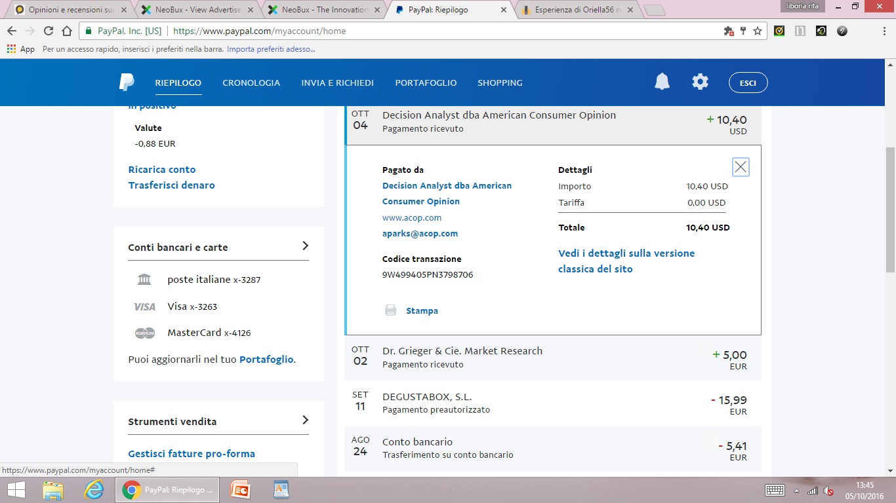
Task: Show hidden tray icons arrow
Action: (x=796, y=491)
